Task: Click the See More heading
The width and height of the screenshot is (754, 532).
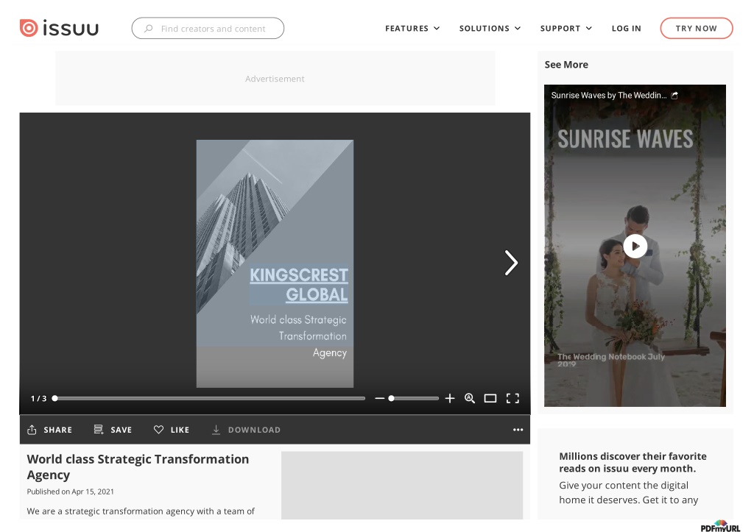Action: tap(566, 65)
